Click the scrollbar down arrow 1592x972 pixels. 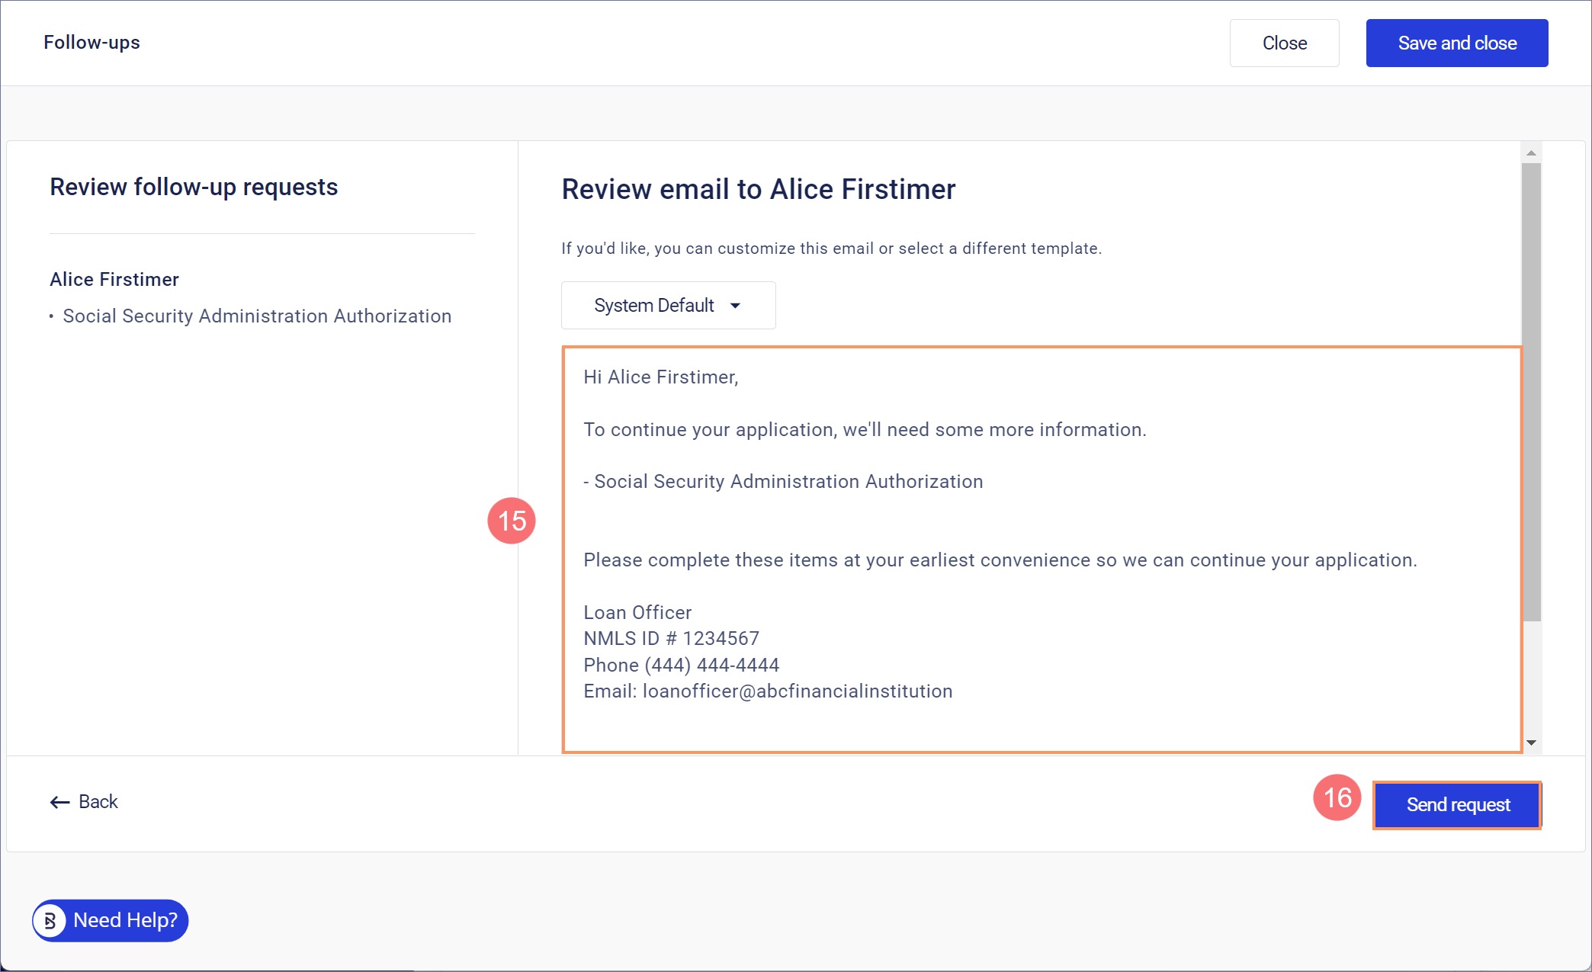1531,743
